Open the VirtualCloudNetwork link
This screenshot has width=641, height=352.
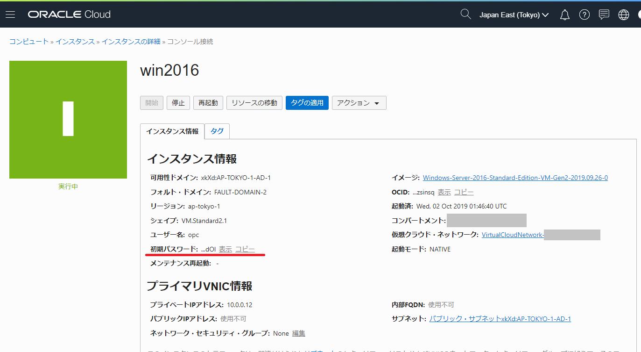click(513, 235)
